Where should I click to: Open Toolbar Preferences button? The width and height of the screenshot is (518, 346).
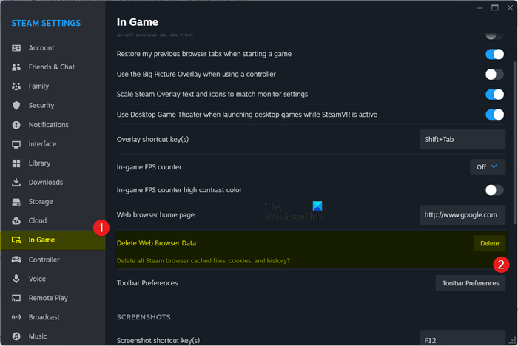[x=470, y=283]
